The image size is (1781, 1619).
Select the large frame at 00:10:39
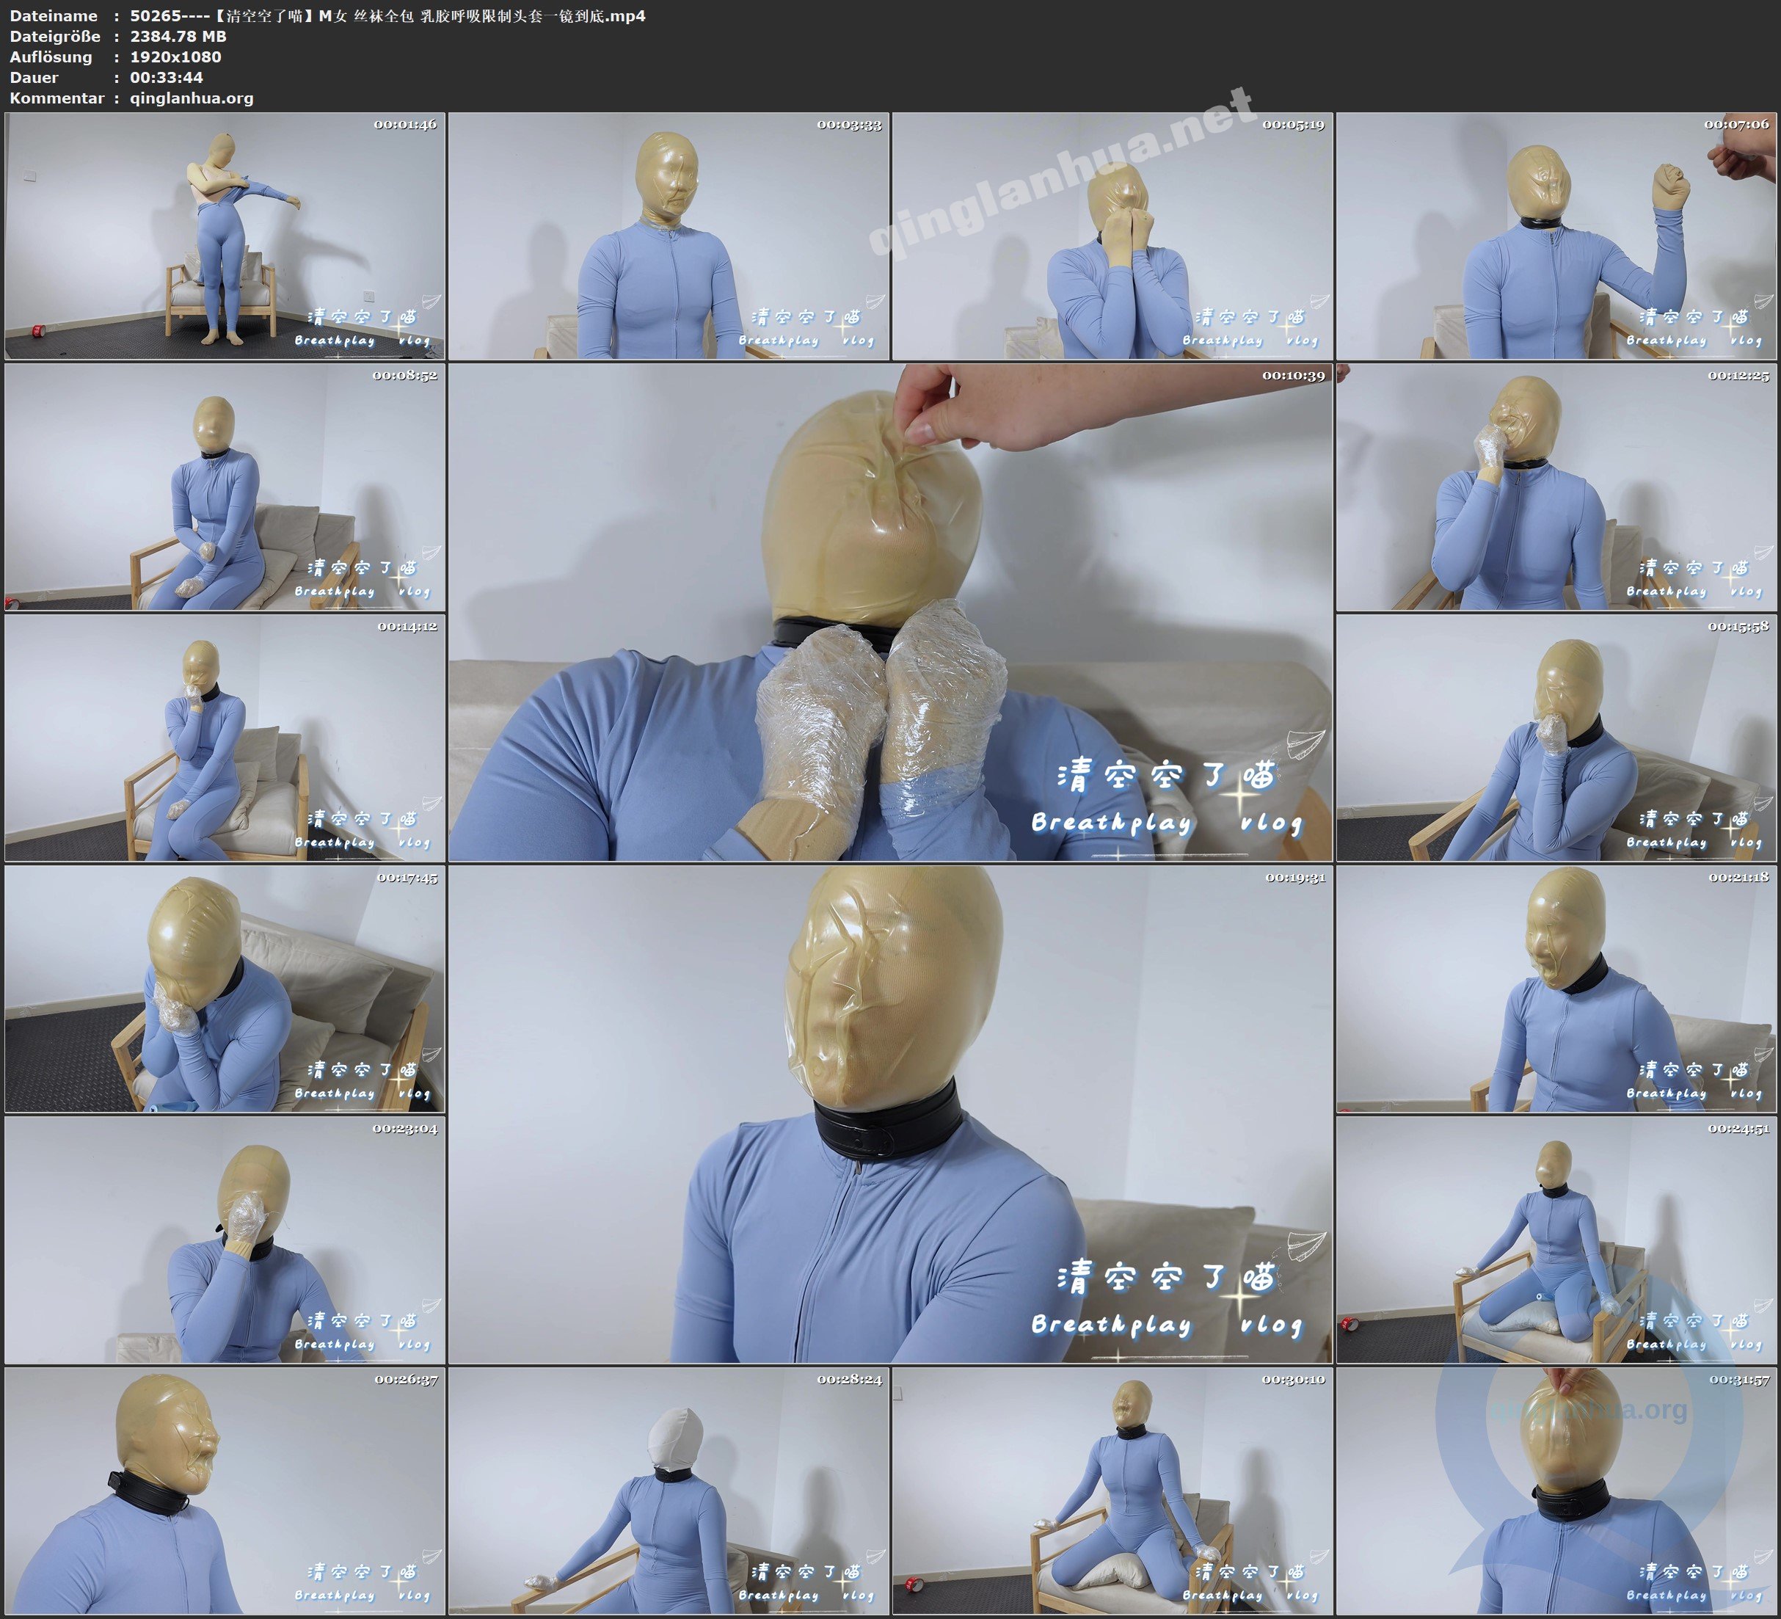point(889,611)
